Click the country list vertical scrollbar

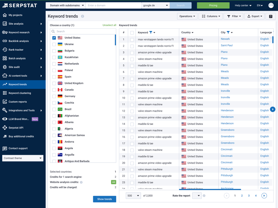(x=115, y=40)
